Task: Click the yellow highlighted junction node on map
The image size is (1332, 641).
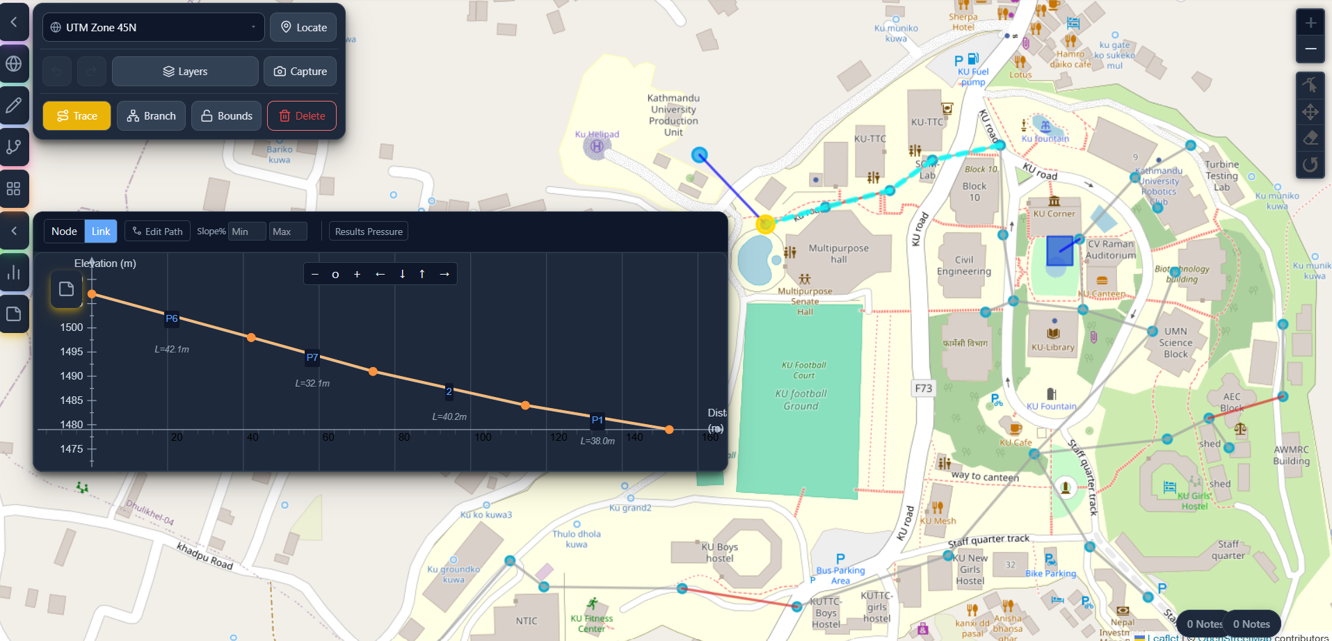Action: 766,224
